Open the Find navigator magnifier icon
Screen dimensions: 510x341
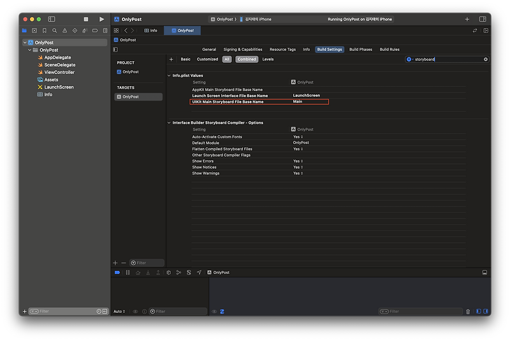tap(55, 31)
